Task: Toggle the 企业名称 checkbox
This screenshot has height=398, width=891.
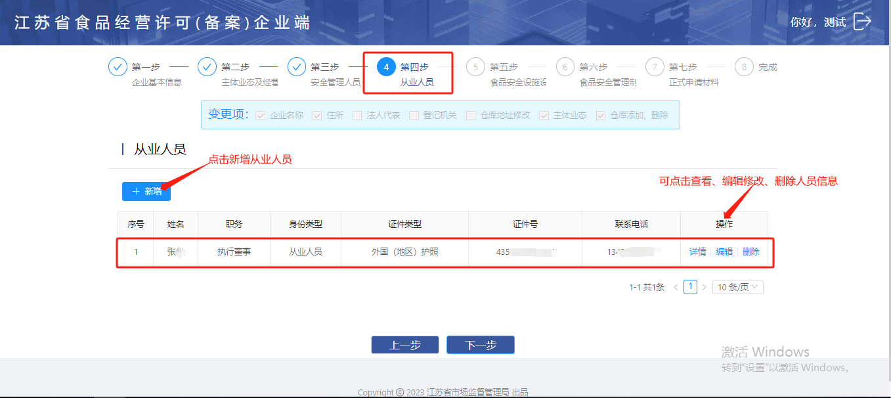Action: coord(261,116)
